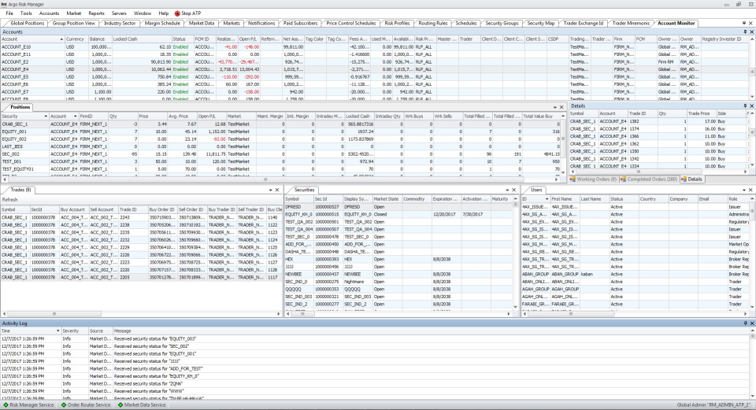Open the Working Orders (0) tab

(x=593, y=179)
